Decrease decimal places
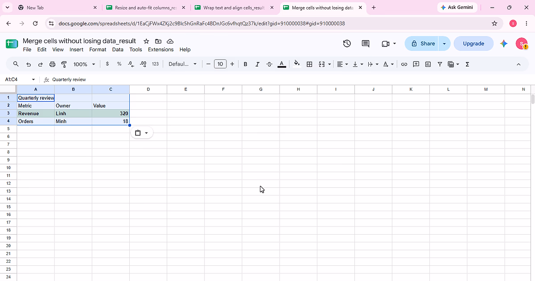 [131, 64]
